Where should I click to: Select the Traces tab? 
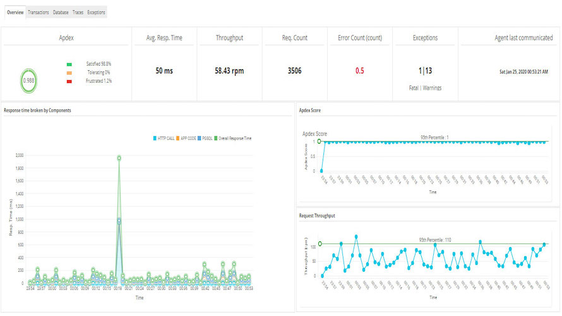coord(78,12)
